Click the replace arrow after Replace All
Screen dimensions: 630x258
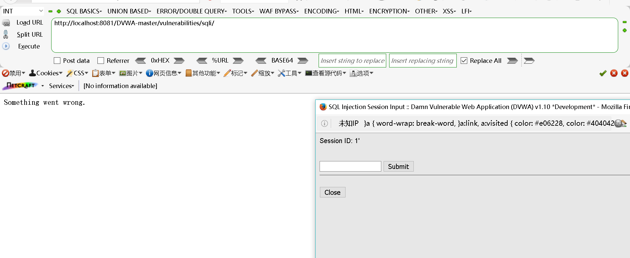pos(512,61)
